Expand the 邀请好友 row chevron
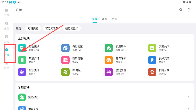Viewport: 196px width, 110px height. (189, 97)
